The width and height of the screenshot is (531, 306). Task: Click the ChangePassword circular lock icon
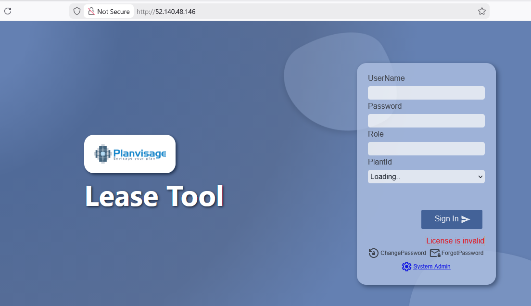pos(373,253)
